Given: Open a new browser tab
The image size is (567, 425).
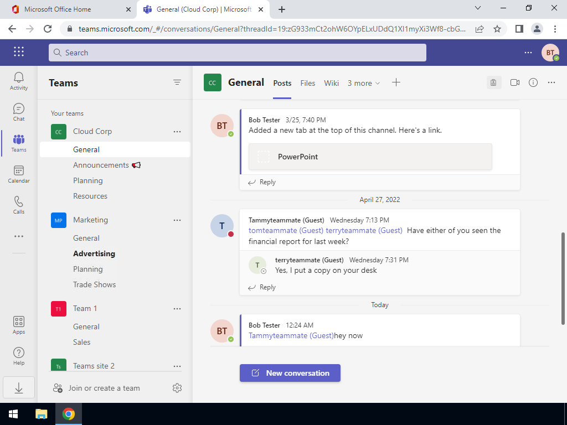Looking at the screenshot, I should pyautogui.click(x=282, y=10).
